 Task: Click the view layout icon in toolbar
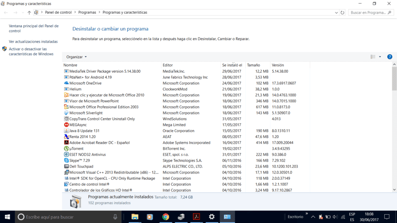coord(373,57)
